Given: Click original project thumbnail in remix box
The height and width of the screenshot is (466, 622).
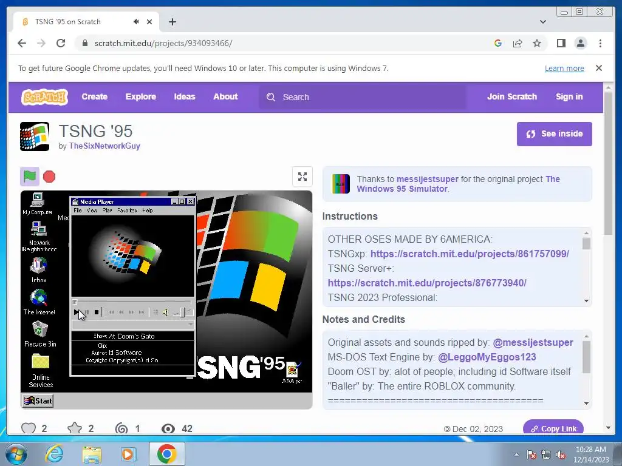Looking at the screenshot, I should tap(341, 184).
